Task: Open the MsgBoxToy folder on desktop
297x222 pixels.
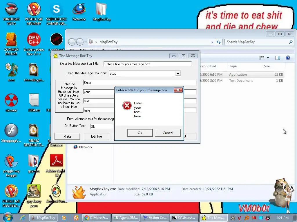Action: tap(102, 12)
